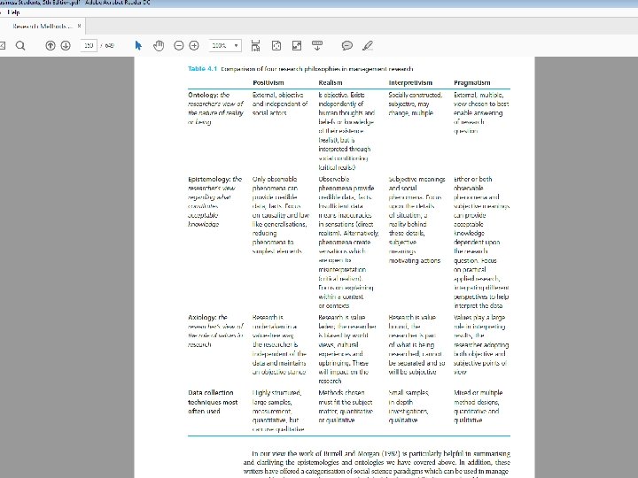Screen dimensions: 638x478
Task: Click the keyboard download toolbar icon
Action: tap(317, 45)
